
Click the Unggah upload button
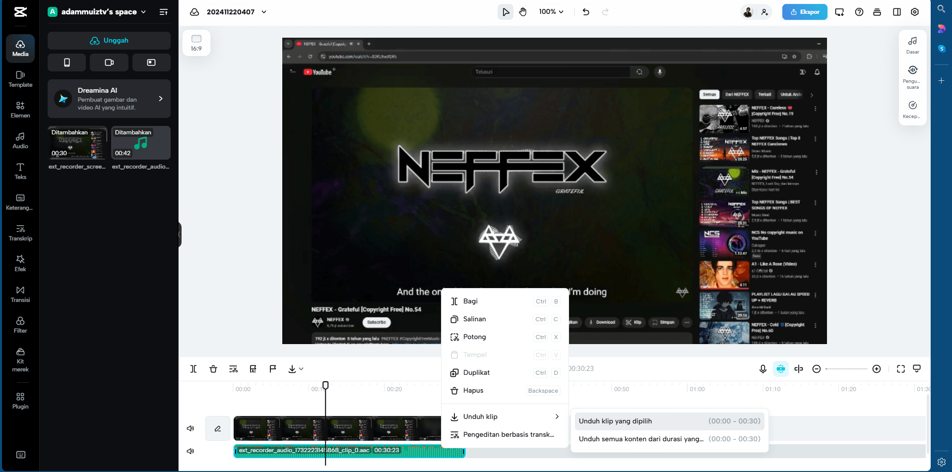(x=109, y=41)
